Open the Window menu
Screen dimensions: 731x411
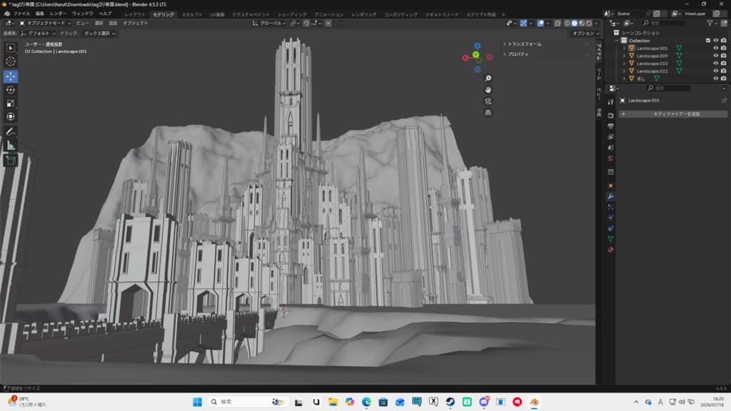[83, 14]
